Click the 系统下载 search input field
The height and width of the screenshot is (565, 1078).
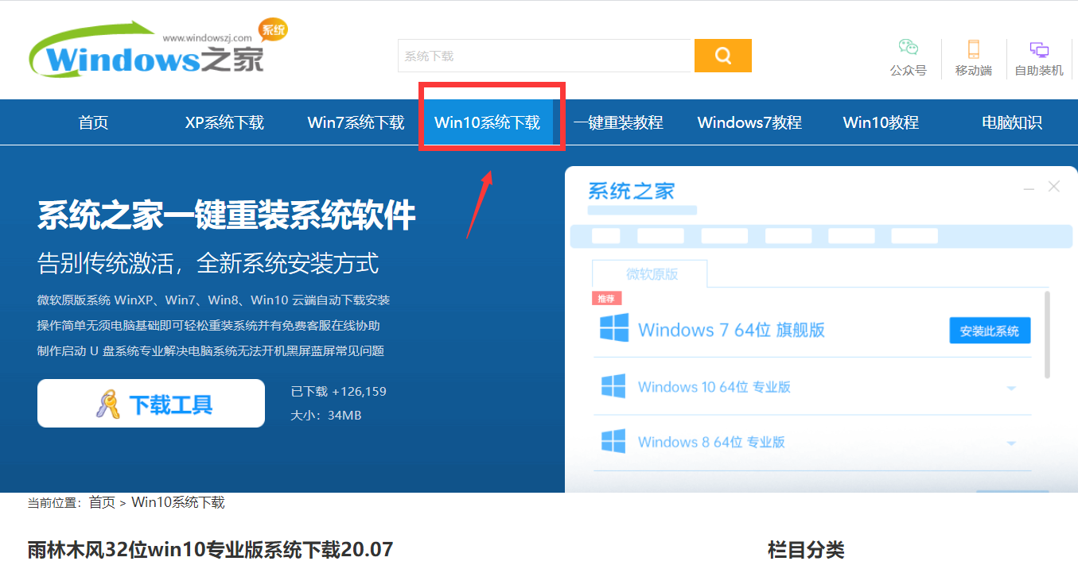click(x=544, y=56)
